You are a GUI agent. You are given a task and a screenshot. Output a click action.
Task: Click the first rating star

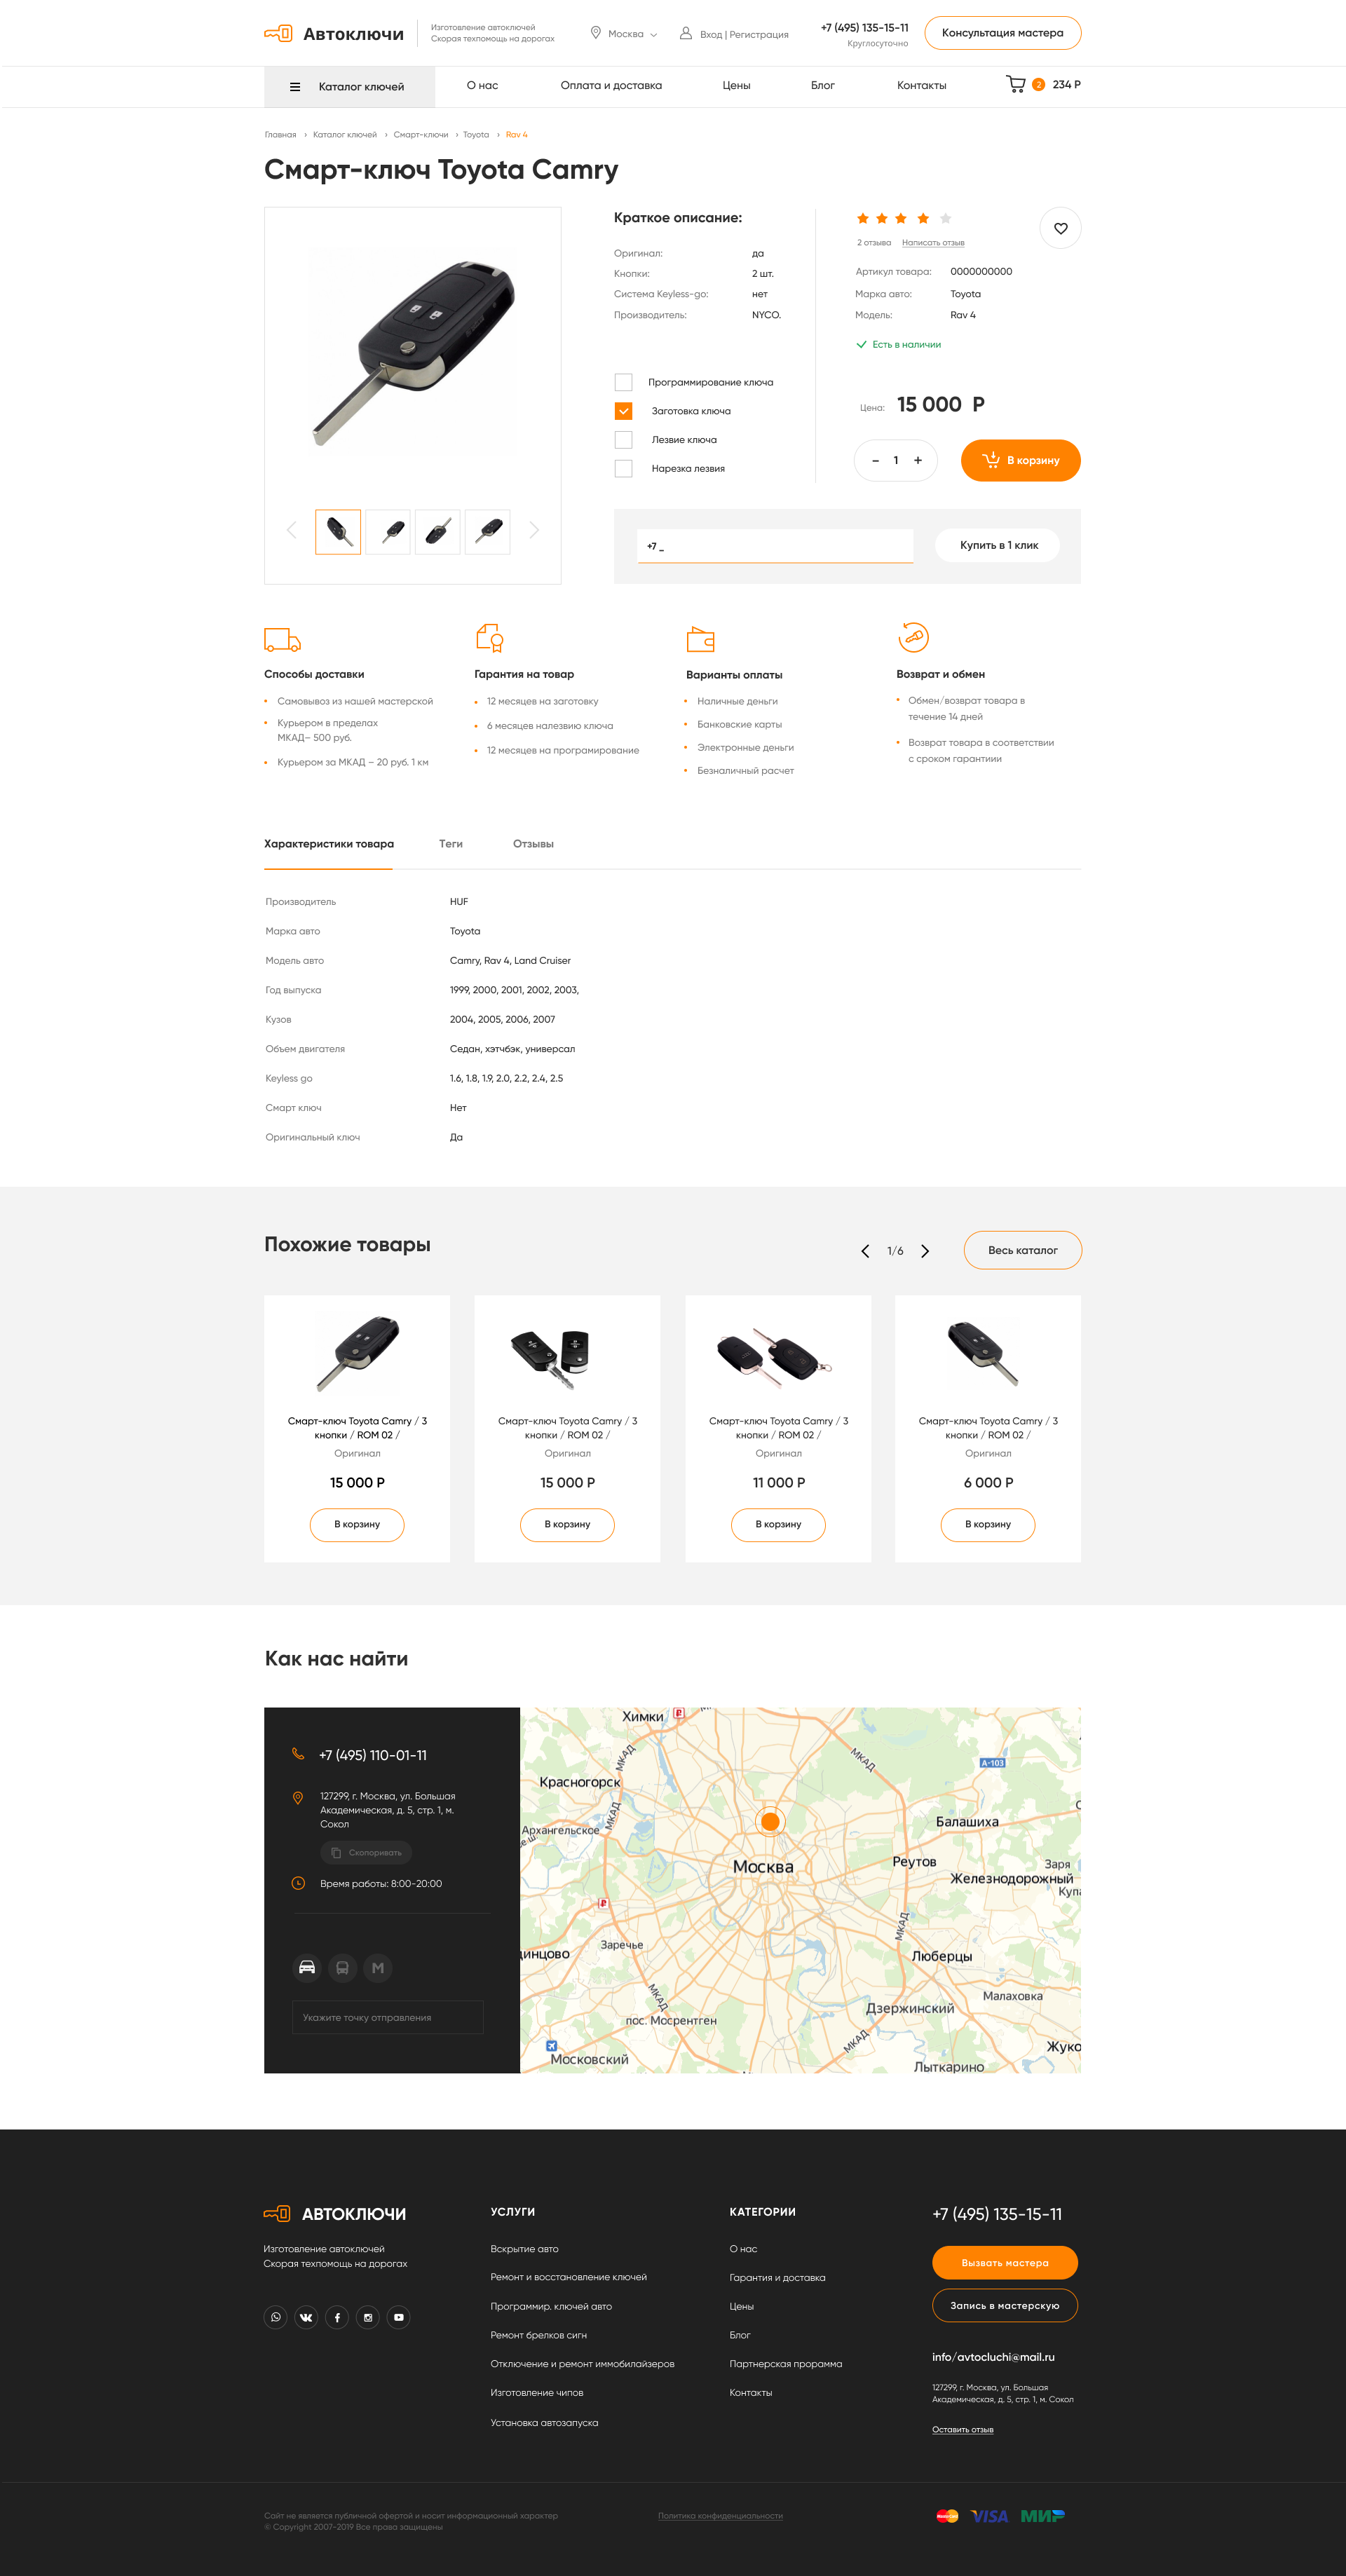tap(863, 218)
